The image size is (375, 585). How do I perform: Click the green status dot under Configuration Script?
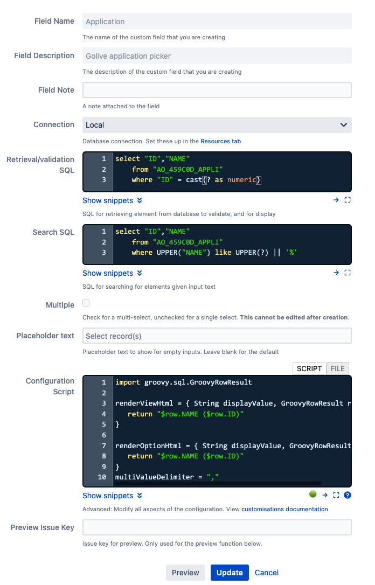click(x=313, y=494)
